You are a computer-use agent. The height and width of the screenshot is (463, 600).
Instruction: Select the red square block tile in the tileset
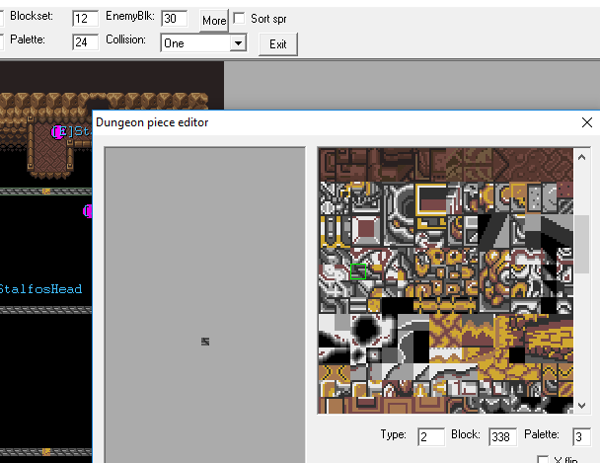366,230
